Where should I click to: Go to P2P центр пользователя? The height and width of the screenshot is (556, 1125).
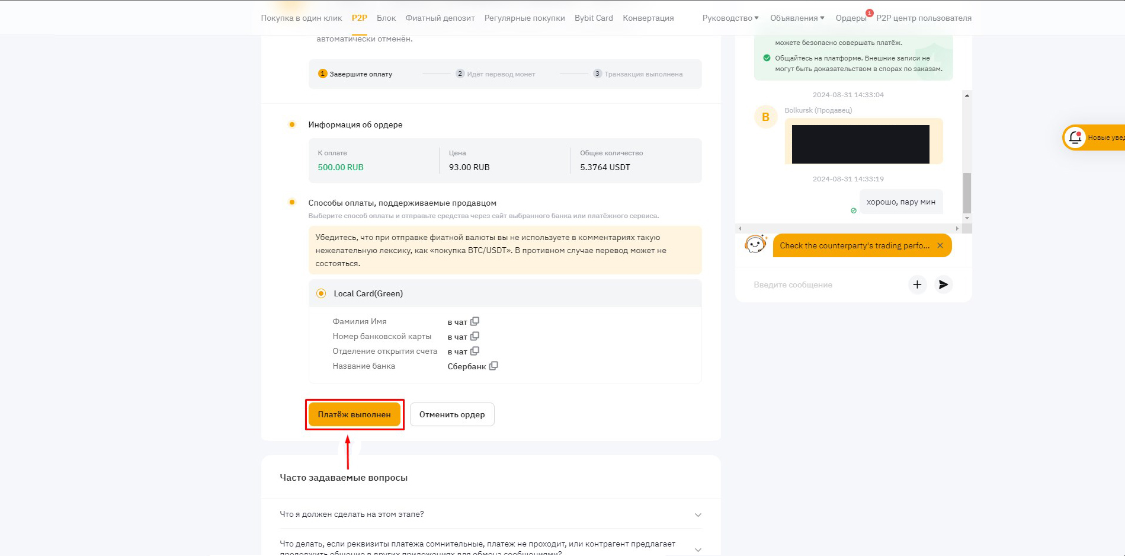pos(924,18)
